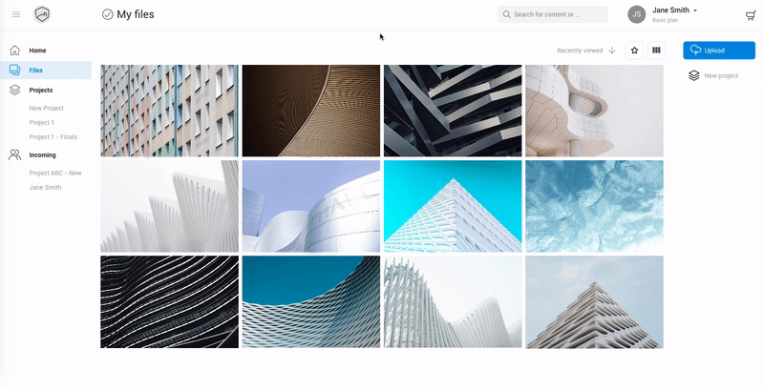Open New Project in the sidebar
This screenshot has width=764, height=390.
46,108
